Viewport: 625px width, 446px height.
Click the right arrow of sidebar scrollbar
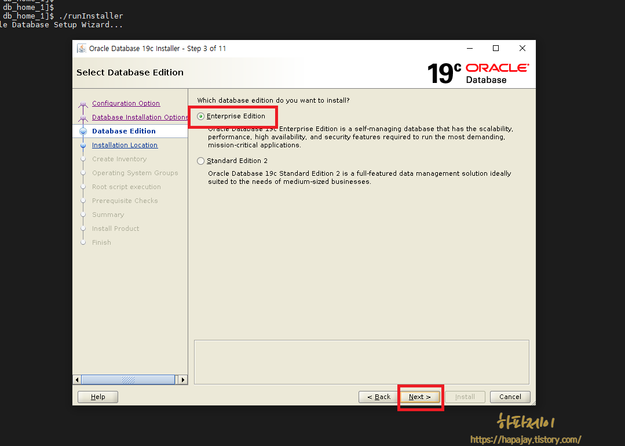click(x=183, y=380)
